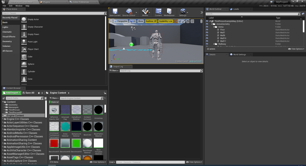Click the Enter Console Command field

pos(150,162)
